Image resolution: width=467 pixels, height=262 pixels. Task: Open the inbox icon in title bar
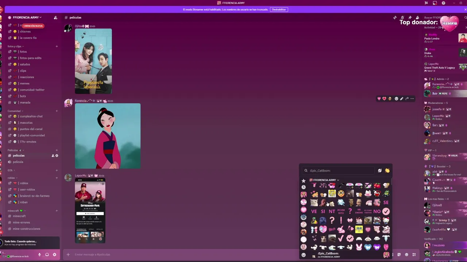pos(435,3)
